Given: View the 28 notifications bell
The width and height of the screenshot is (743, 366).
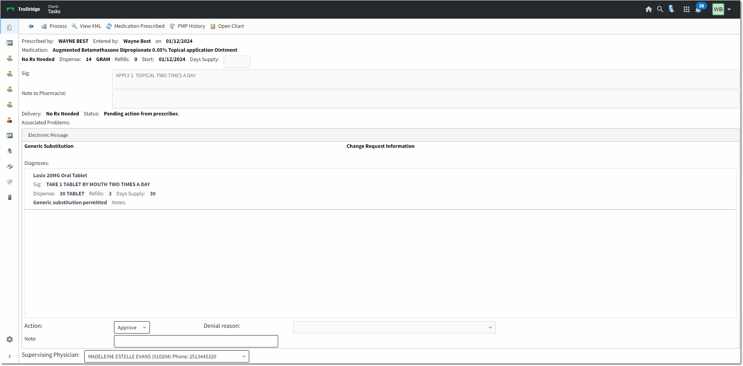Looking at the screenshot, I should pos(699,9).
